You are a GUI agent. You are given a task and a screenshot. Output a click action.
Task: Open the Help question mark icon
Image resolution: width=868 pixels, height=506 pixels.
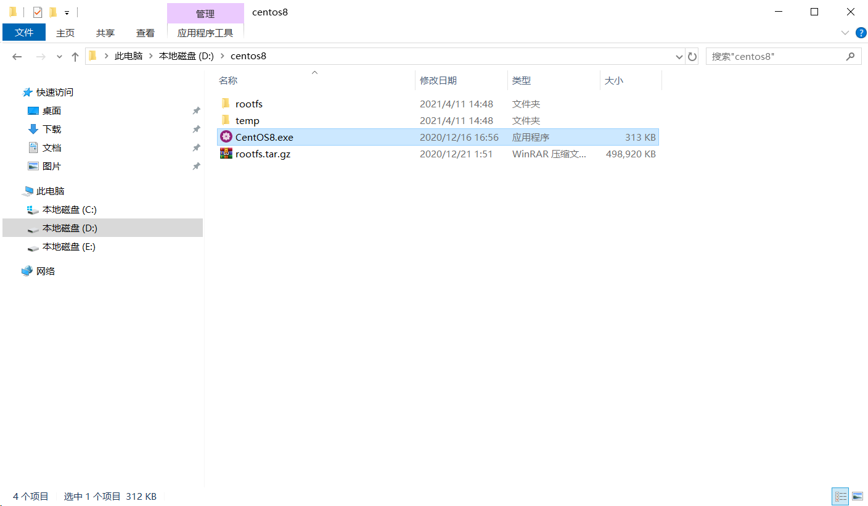pyautogui.click(x=861, y=33)
